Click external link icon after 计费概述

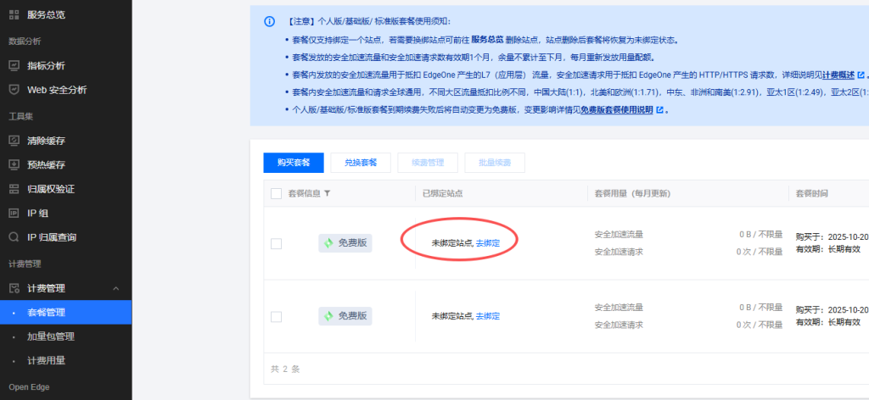861,75
